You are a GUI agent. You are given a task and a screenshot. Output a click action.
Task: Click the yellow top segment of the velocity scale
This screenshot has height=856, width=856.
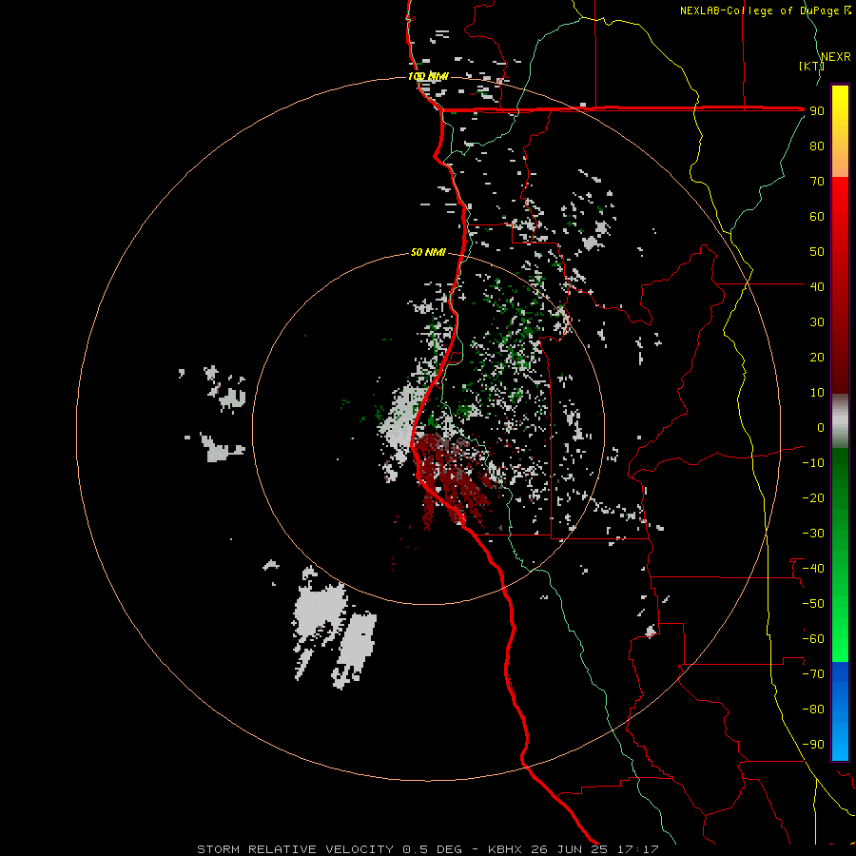(840, 131)
